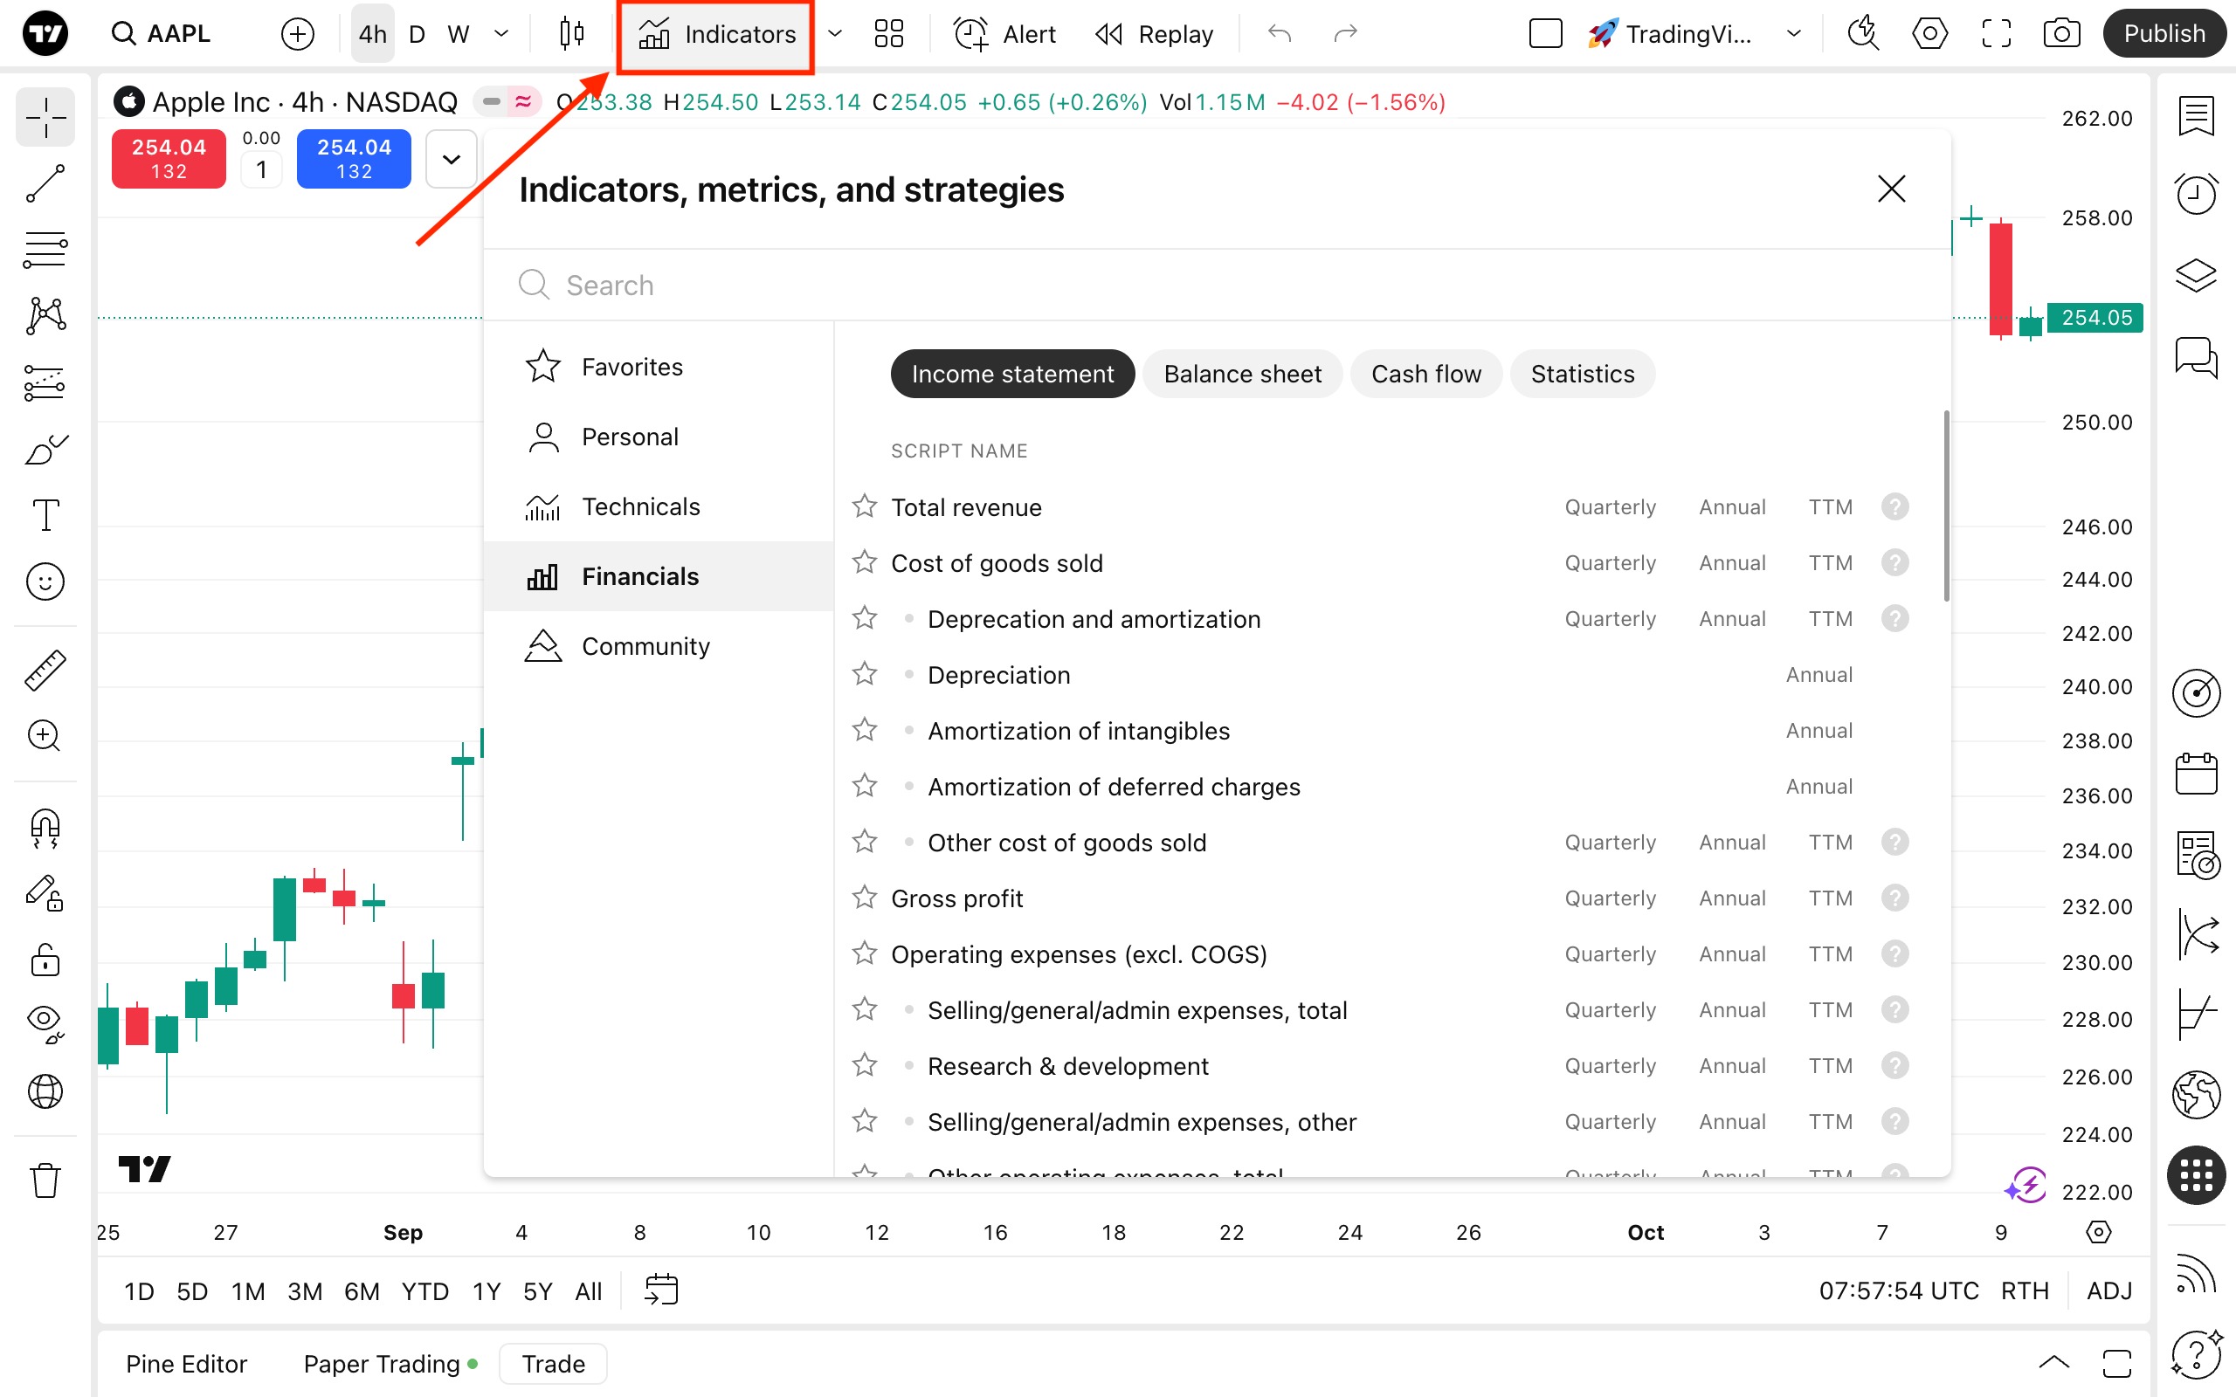Screen dimensions: 2236x1397
Task: Open the Technicals category
Action: click(x=640, y=506)
